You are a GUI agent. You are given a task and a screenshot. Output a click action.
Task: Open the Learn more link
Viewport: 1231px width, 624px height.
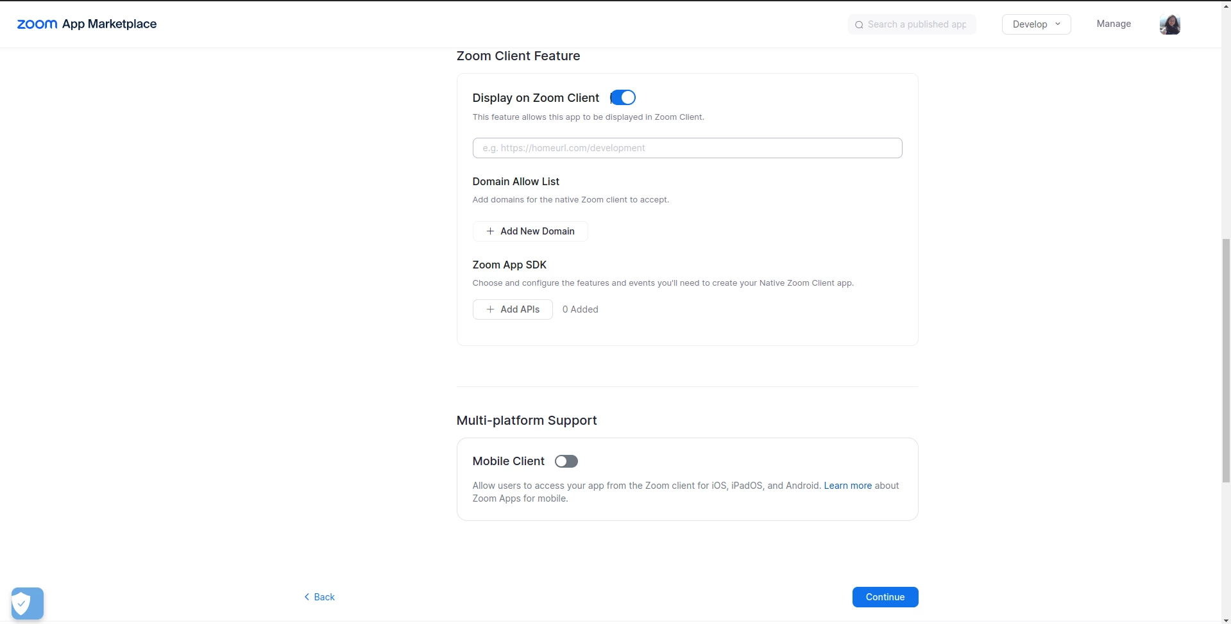click(847, 486)
